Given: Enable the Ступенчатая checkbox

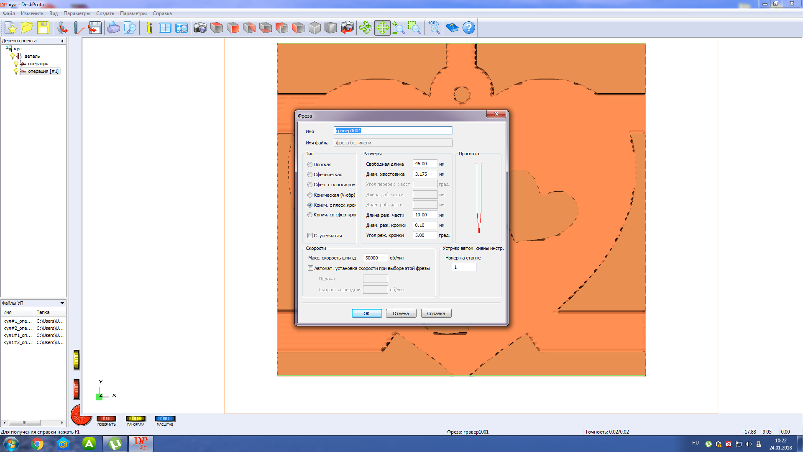Looking at the screenshot, I should [x=310, y=236].
